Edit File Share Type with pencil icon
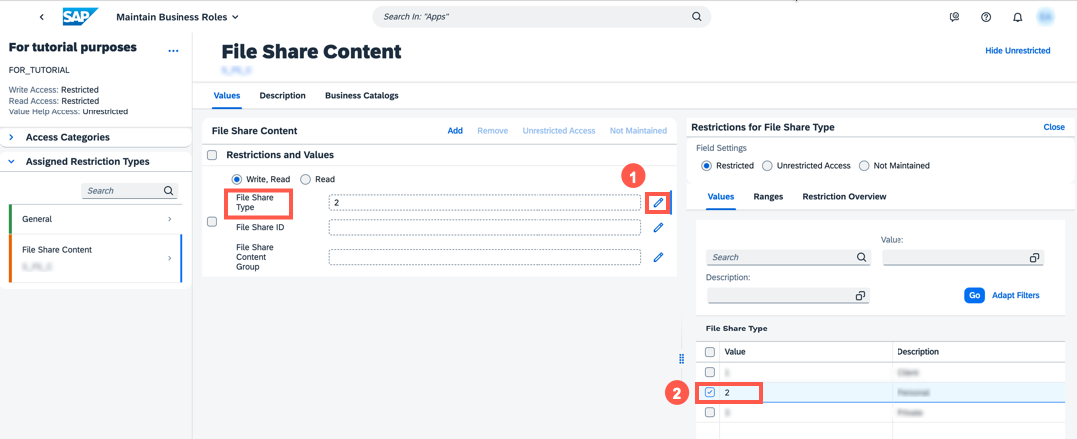Image resolution: width=1077 pixels, height=439 pixels. (x=658, y=202)
